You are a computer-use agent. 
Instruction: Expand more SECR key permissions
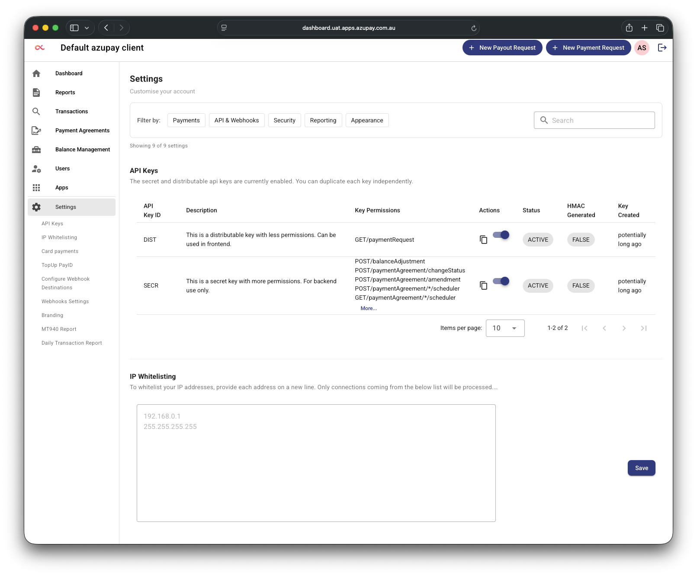(369, 308)
